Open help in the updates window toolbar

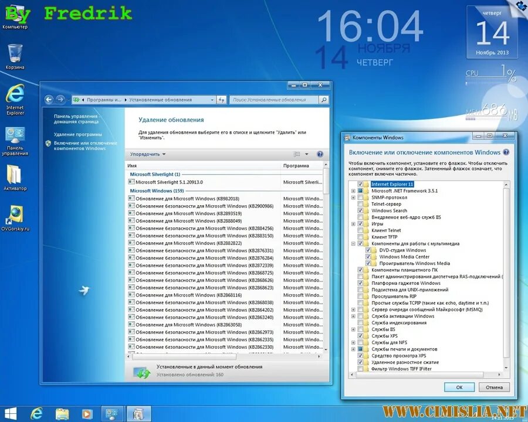tap(320, 154)
